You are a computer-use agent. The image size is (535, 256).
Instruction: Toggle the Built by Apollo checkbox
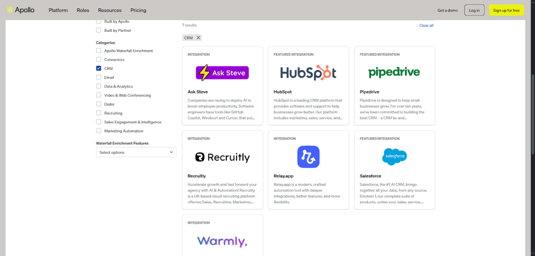[99, 21]
